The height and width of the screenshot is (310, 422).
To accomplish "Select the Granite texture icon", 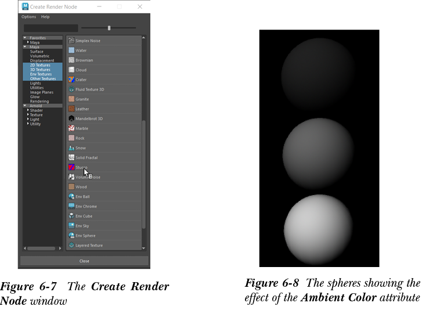I will click(71, 99).
